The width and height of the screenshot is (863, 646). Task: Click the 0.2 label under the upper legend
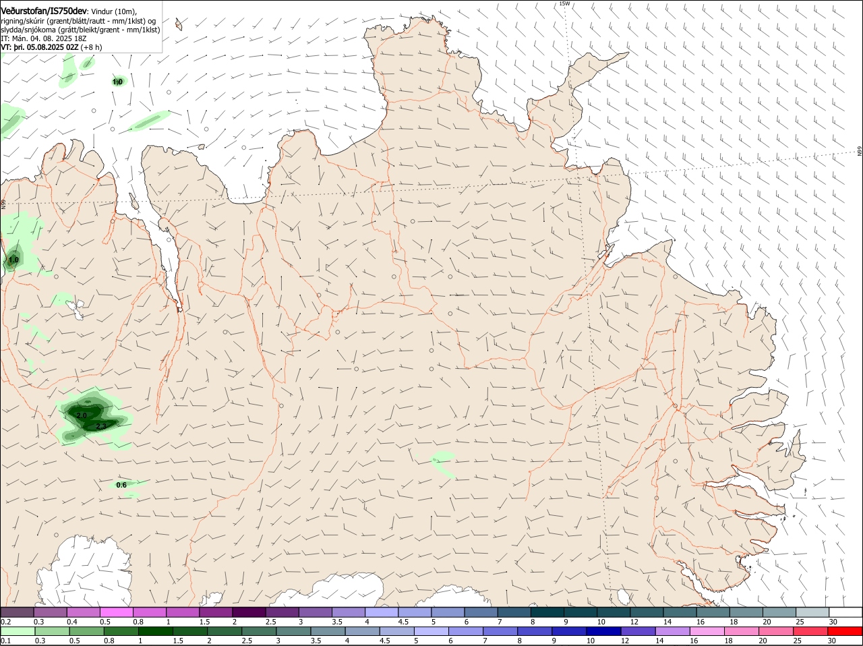(5, 621)
